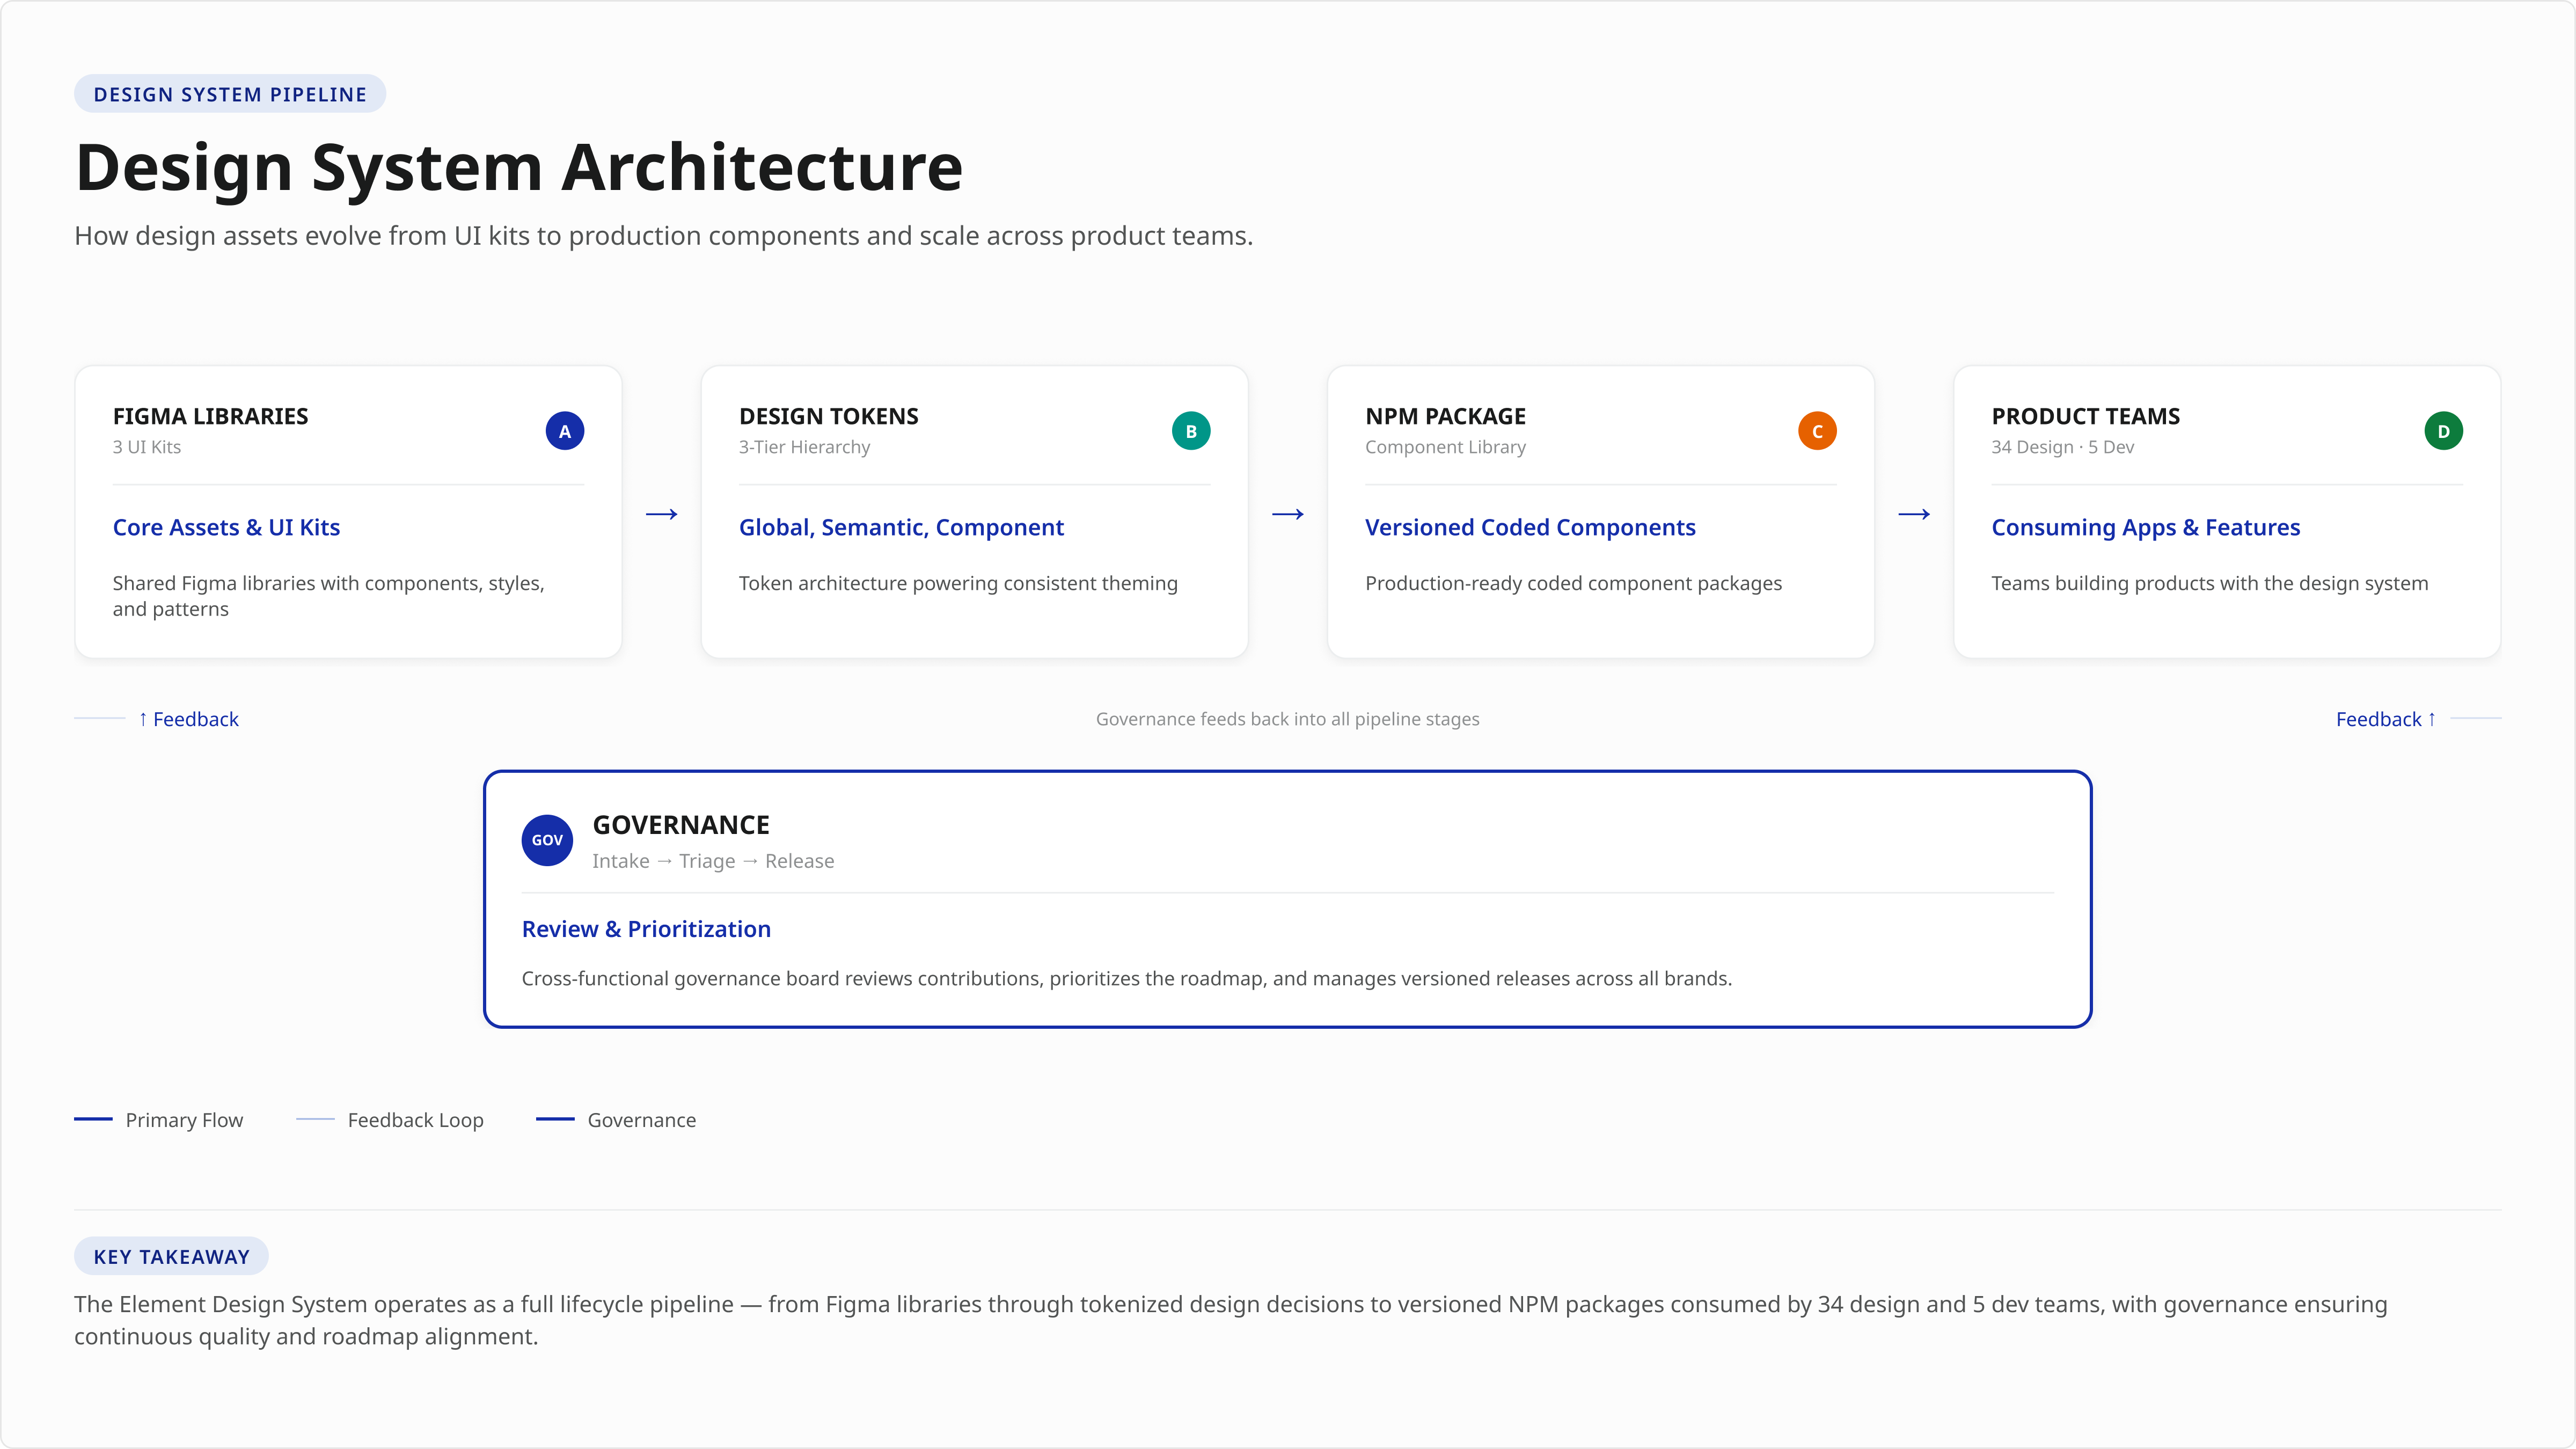
Task: Select the D badge on Product Teams card
Action: (2444, 430)
